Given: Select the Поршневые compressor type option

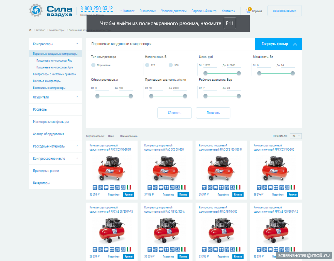Looking at the screenshot, I should click(93, 65).
